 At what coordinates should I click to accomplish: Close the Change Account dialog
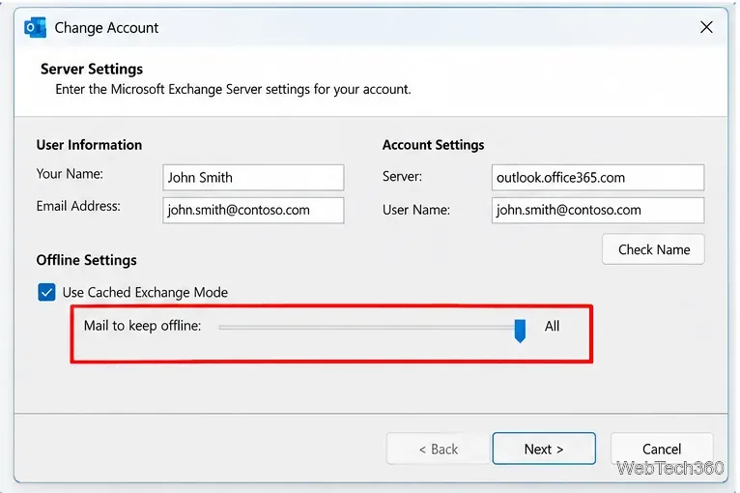pos(706,27)
